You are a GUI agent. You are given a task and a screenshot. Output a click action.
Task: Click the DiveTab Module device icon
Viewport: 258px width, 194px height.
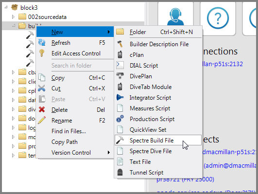click(x=120, y=87)
